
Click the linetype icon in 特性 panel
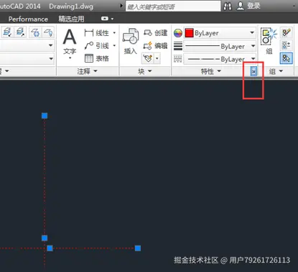[x=178, y=58]
